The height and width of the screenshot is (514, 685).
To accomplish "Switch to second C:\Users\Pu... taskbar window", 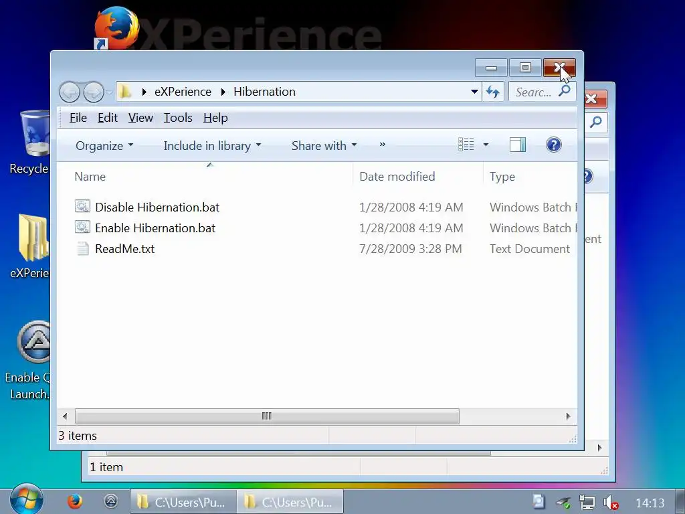I will 290,502.
